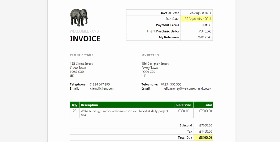Click the Total column header
This screenshot has height=142, width=280.
click(203, 105)
